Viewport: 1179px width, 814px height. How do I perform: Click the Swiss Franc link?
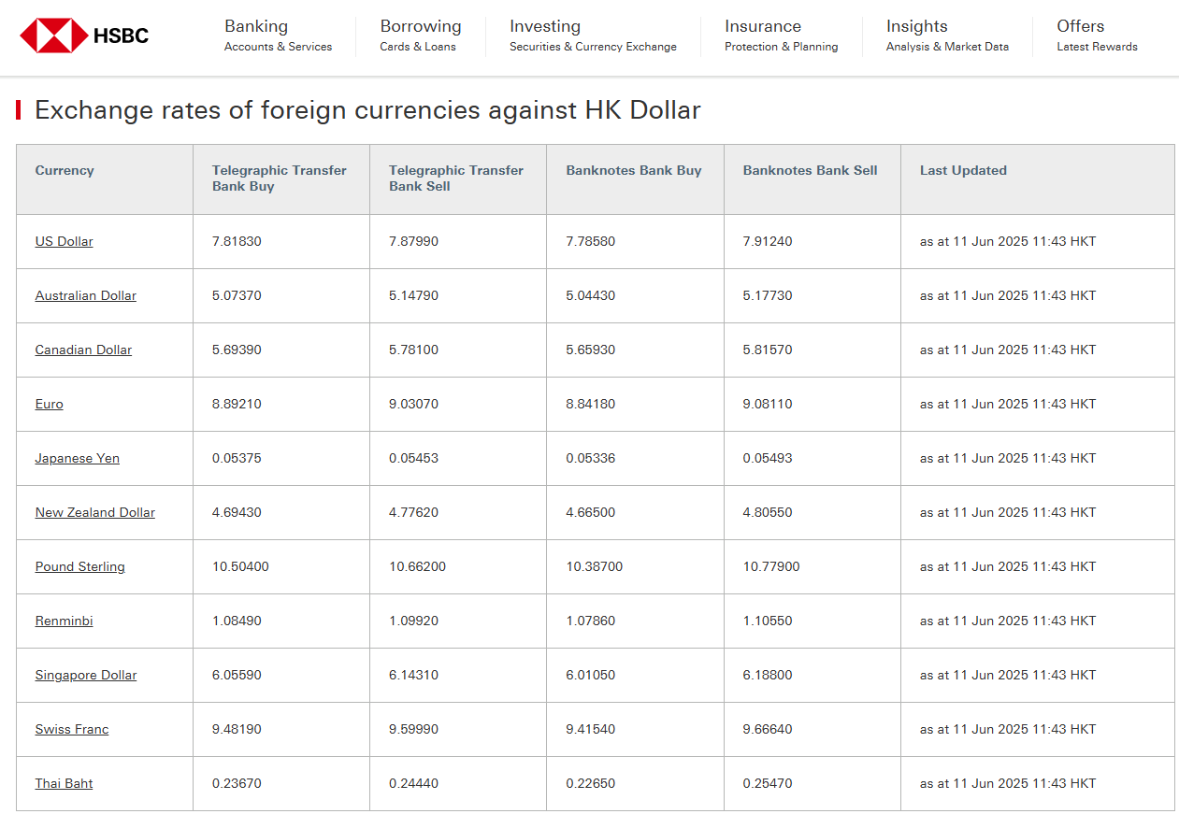[x=72, y=729]
